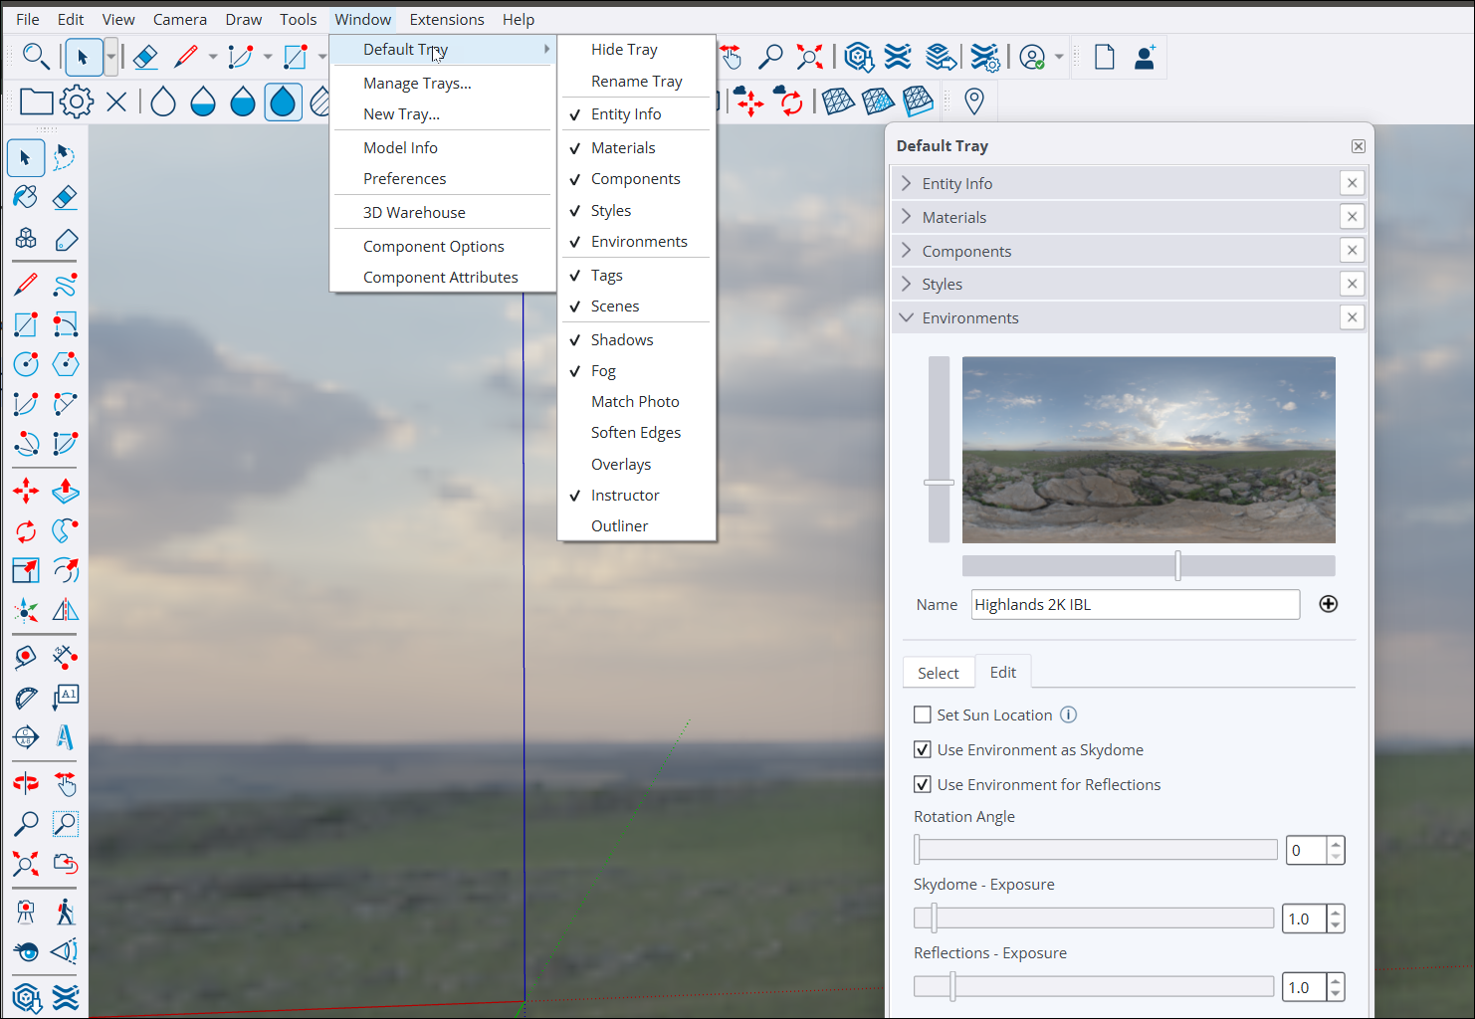
Task: Click the Zoom Extents icon
Action: coord(810,57)
